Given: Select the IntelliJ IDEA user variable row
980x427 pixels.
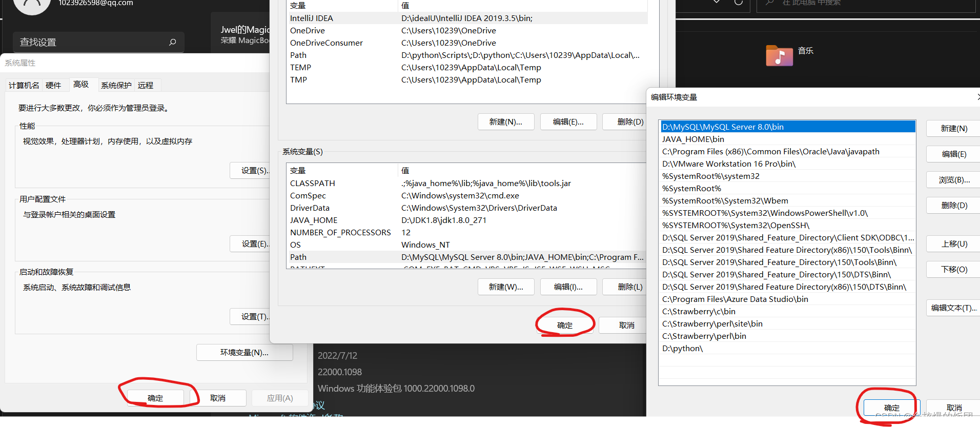Looking at the screenshot, I should (x=467, y=18).
